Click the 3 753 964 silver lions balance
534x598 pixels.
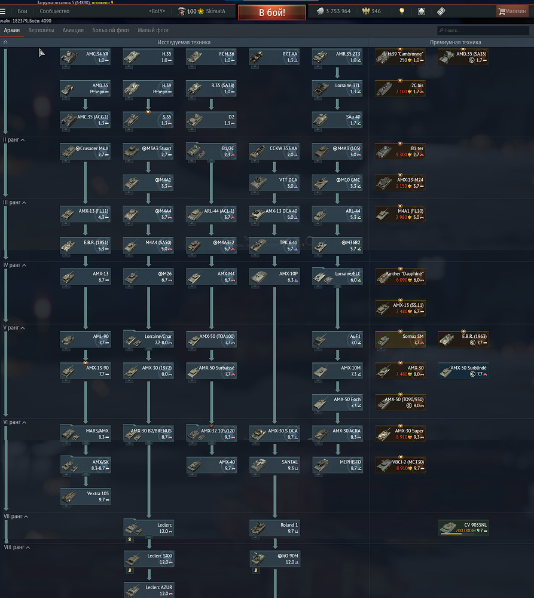(334, 11)
